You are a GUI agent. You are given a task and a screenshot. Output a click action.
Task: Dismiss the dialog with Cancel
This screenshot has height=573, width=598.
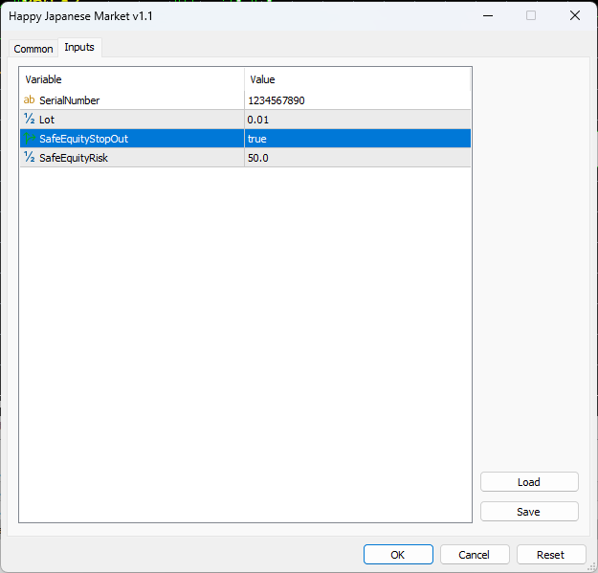click(x=474, y=555)
